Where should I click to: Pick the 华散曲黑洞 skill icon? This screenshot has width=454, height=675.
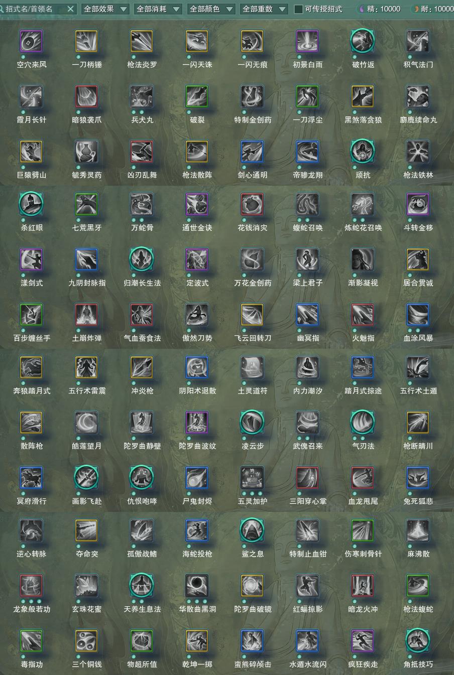(x=197, y=586)
